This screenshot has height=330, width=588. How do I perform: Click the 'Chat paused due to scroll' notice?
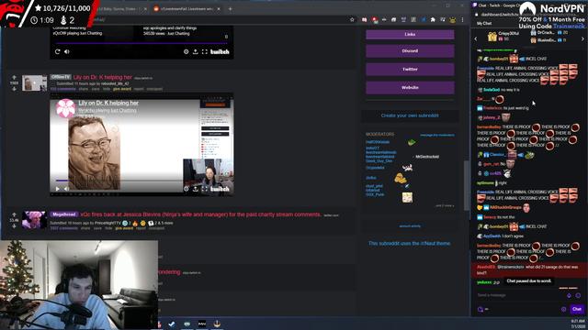(x=529, y=281)
